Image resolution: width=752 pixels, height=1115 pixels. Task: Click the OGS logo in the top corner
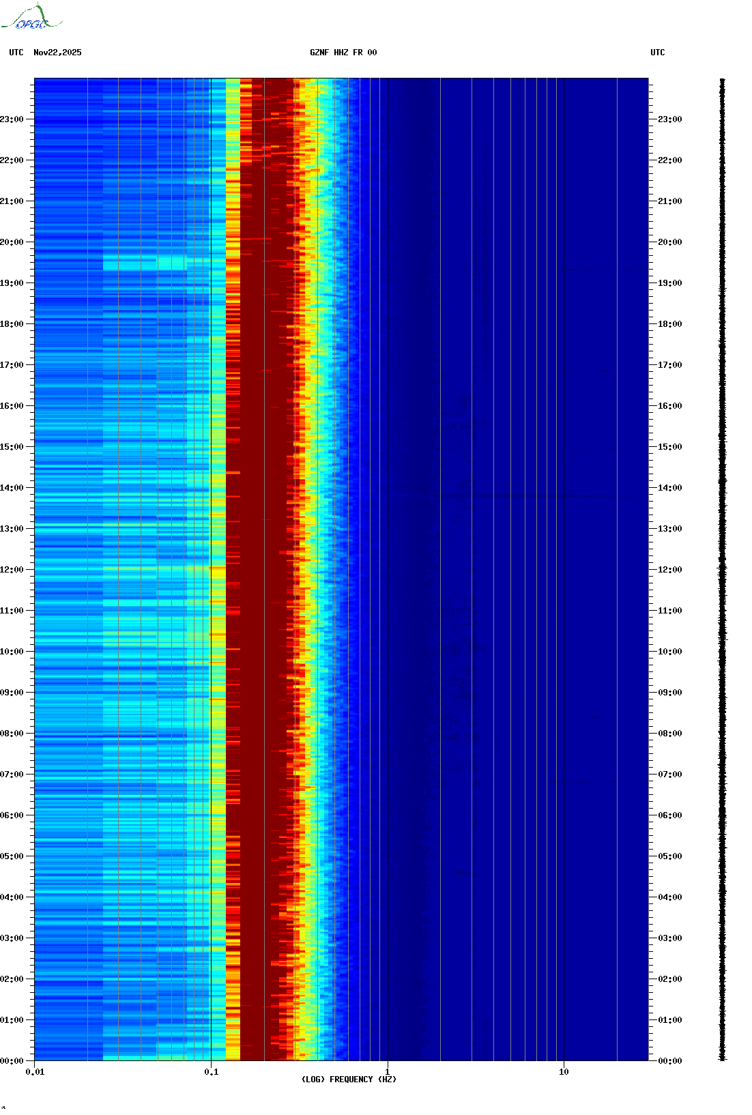[31, 18]
